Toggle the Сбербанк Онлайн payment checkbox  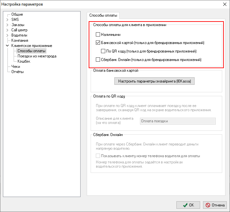click(x=98, y=60)
